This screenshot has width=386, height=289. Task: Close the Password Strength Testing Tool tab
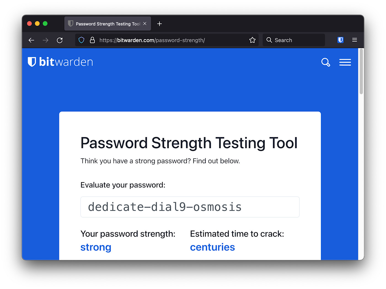[x=145, y=24]
